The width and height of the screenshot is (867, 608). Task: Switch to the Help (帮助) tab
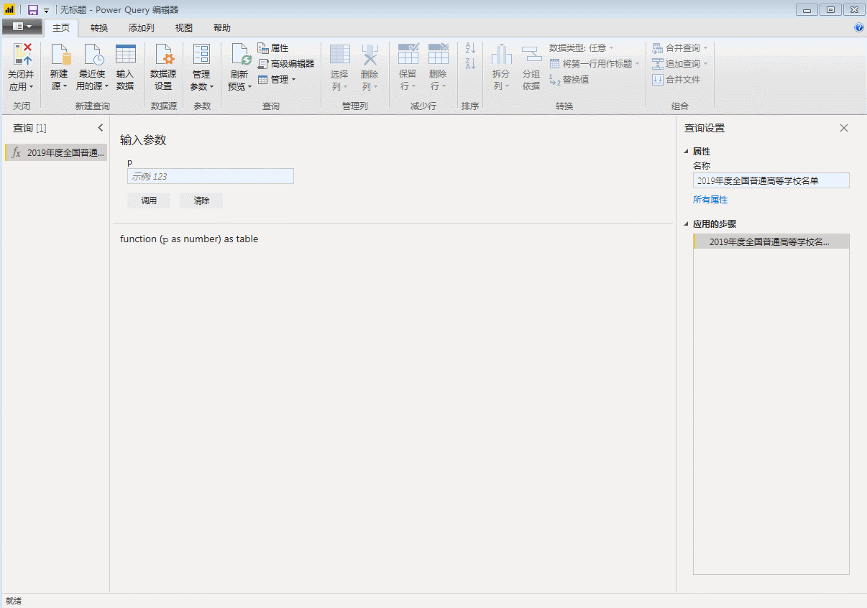coord(222,28)
